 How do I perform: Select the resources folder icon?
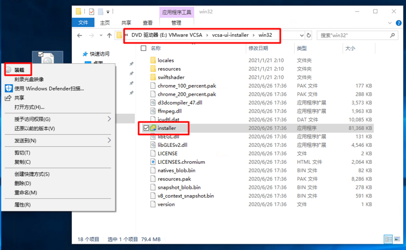click(153, 69)
